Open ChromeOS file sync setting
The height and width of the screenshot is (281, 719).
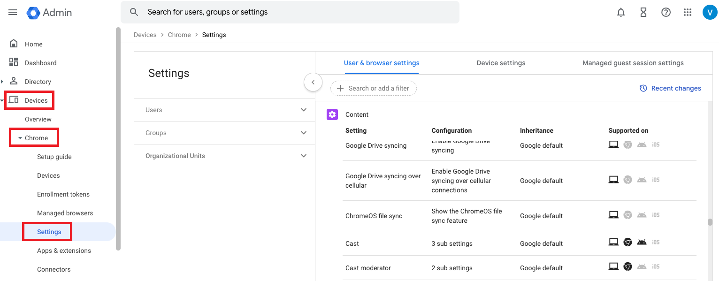520,216
